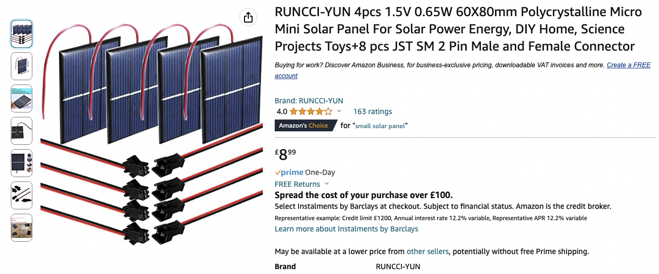Show the thumbnail of JST connectors
The width and height of the screenshot is (659, 274).
click(22, 195)
